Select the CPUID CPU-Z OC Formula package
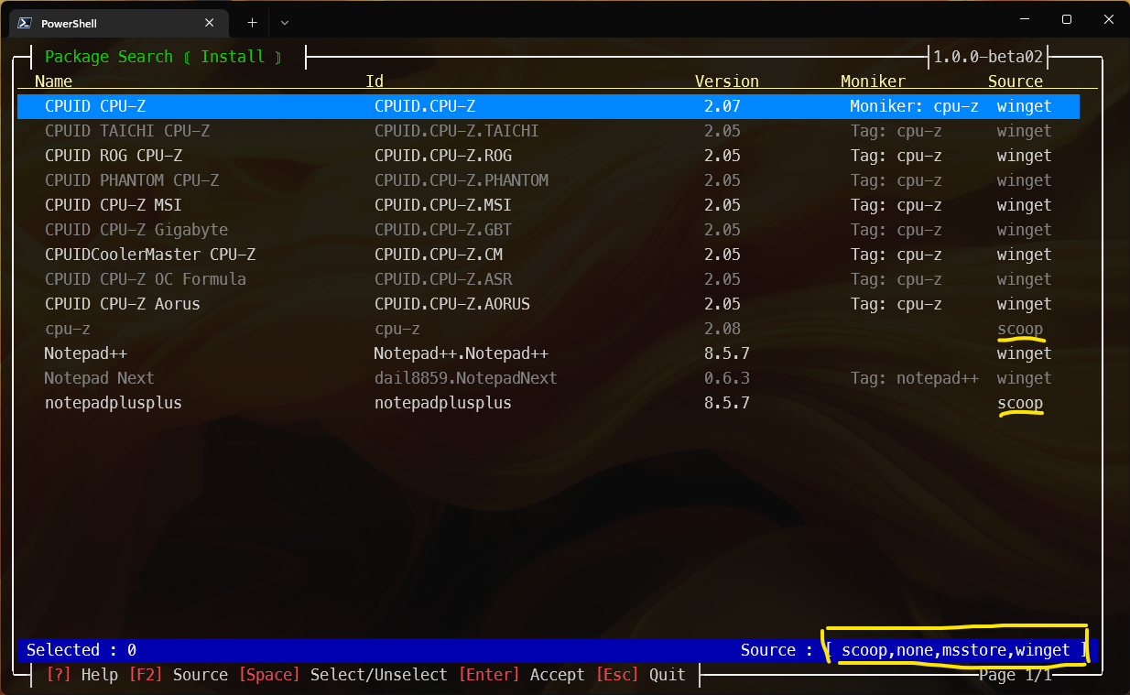Screen dimensions: 1130x695 146,279
